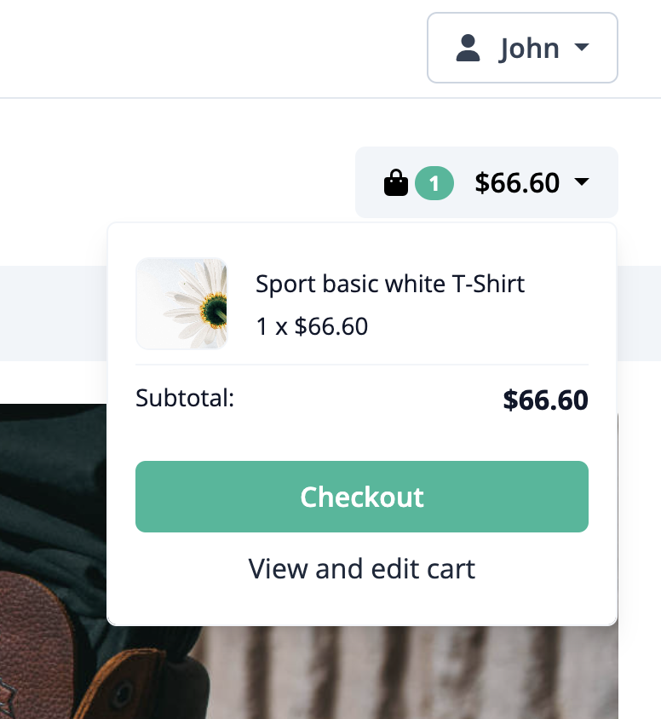The image size is (661, 719).
Task: Click the John username label
Action: click(530, 49)
